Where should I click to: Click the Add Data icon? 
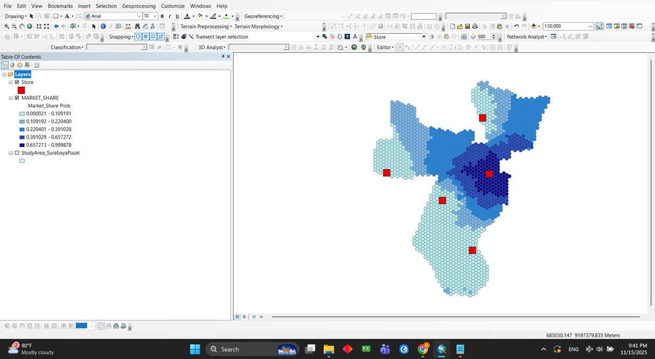coord(534,26)
